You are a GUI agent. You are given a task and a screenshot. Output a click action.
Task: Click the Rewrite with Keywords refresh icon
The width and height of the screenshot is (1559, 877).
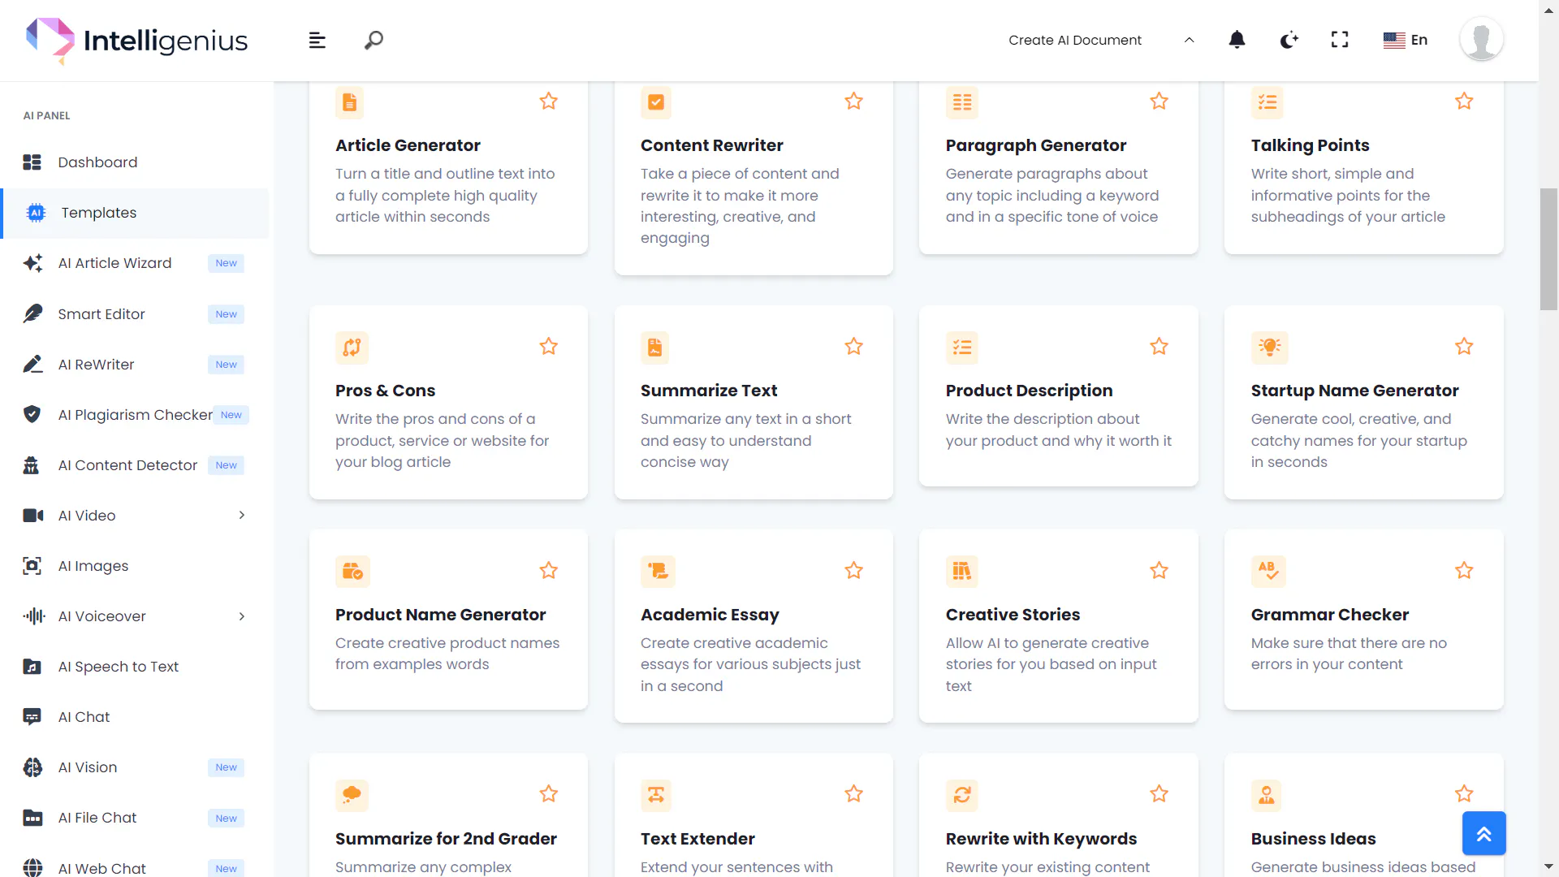point(962,795)
